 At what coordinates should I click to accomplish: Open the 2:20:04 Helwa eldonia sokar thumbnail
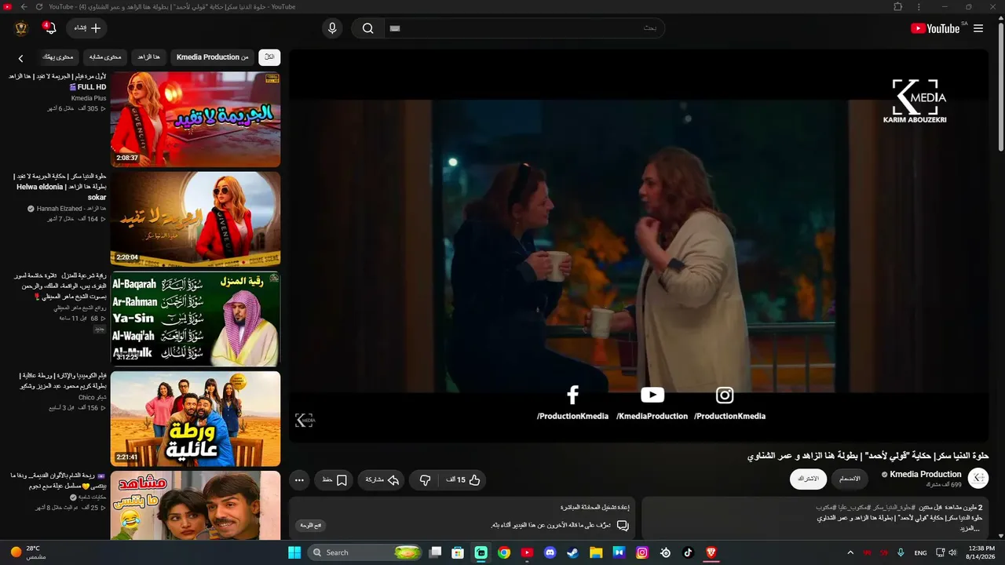pyautogui.click(x=196, y=219)
